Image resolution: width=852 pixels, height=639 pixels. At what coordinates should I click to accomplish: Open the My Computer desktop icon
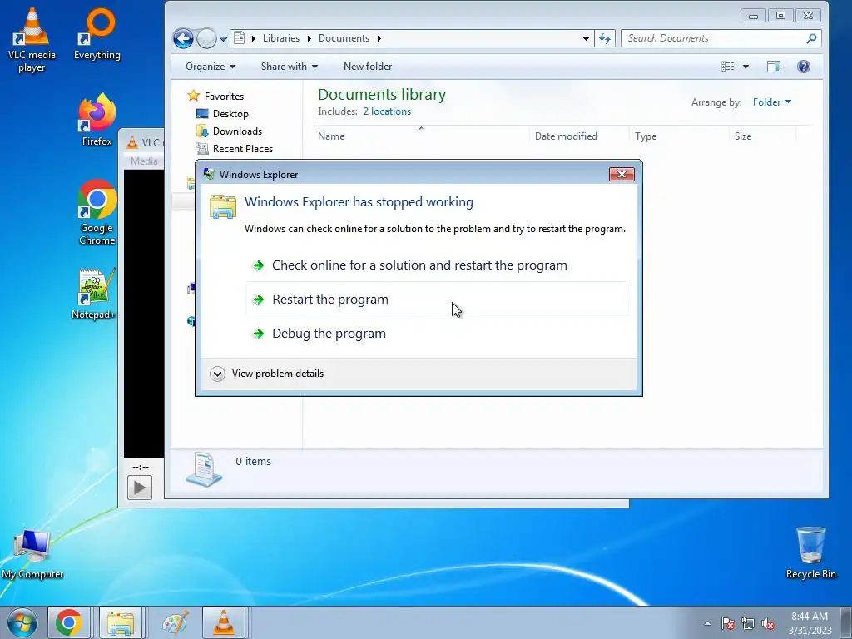coord(32,553)
